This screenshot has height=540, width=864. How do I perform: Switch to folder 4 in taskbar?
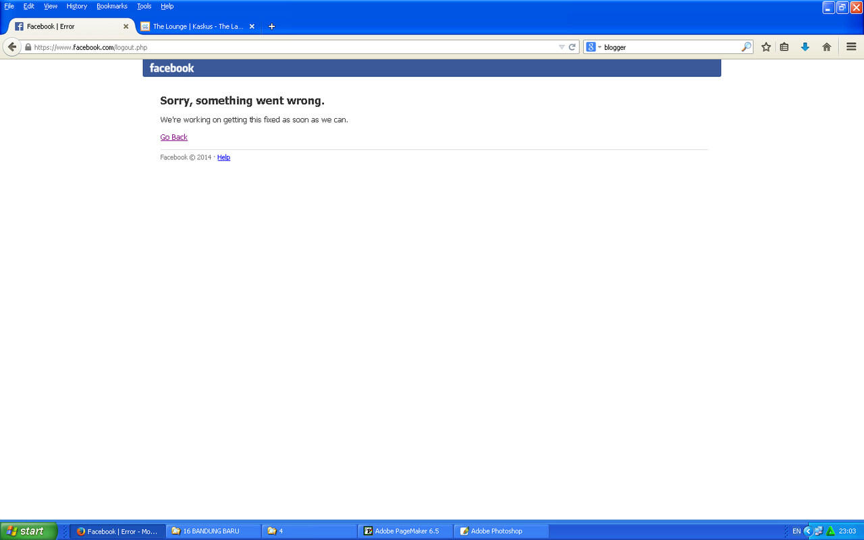click(x=310, y=531)
